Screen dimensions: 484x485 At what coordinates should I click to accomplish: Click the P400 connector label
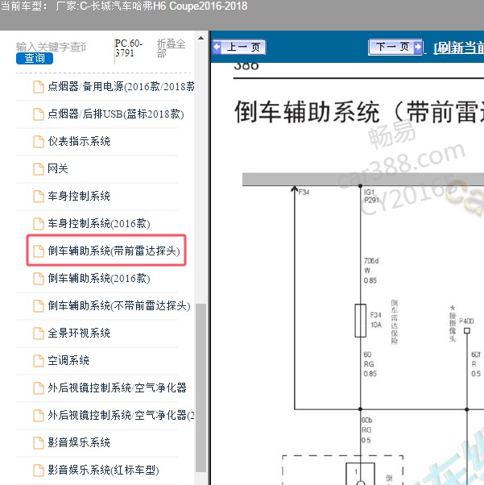coord(466,321)
